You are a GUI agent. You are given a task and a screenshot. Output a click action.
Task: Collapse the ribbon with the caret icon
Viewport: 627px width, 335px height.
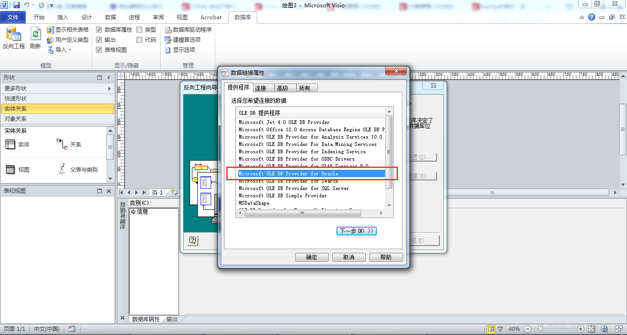(x=582, y=17)
